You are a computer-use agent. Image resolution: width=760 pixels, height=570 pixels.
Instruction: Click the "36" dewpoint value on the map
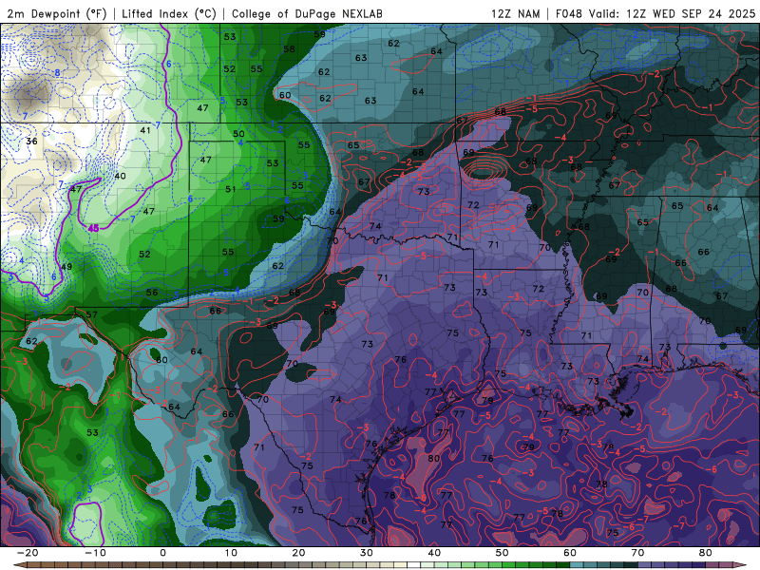(x=32, y=141)
